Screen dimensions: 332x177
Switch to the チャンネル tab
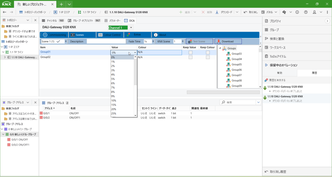[53, 20]
